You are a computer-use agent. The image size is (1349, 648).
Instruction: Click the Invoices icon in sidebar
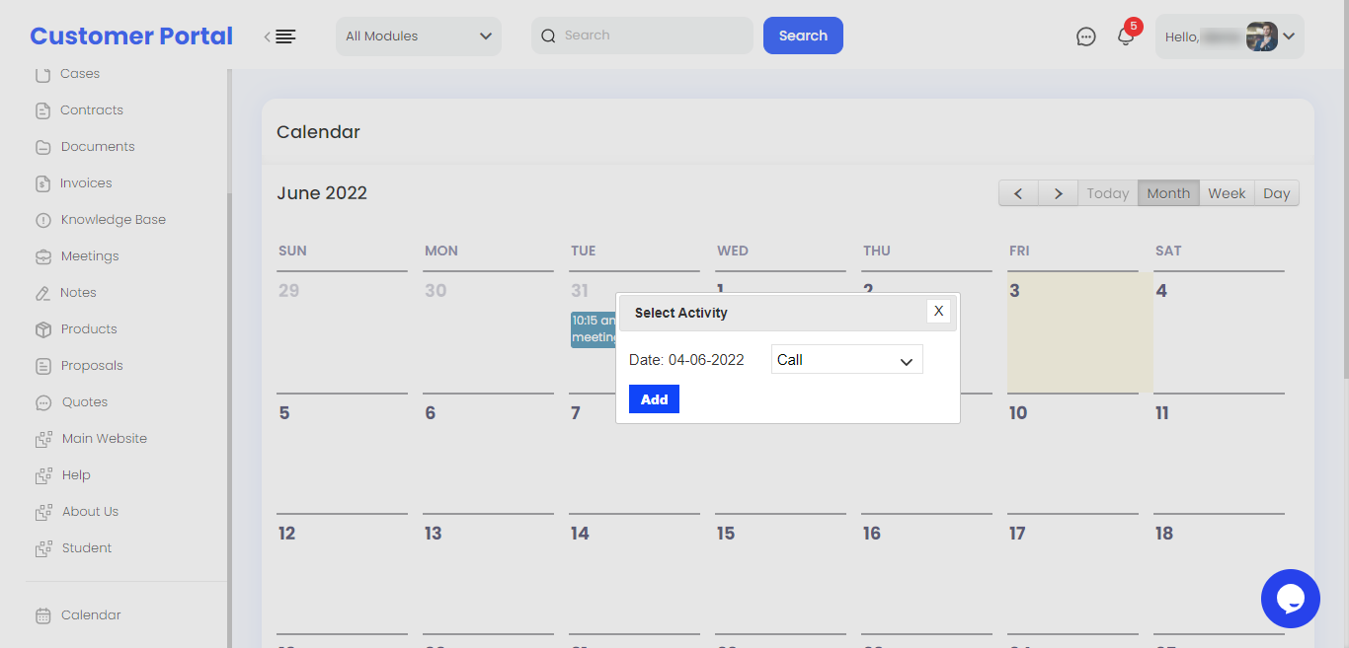[x=42, y=183]
